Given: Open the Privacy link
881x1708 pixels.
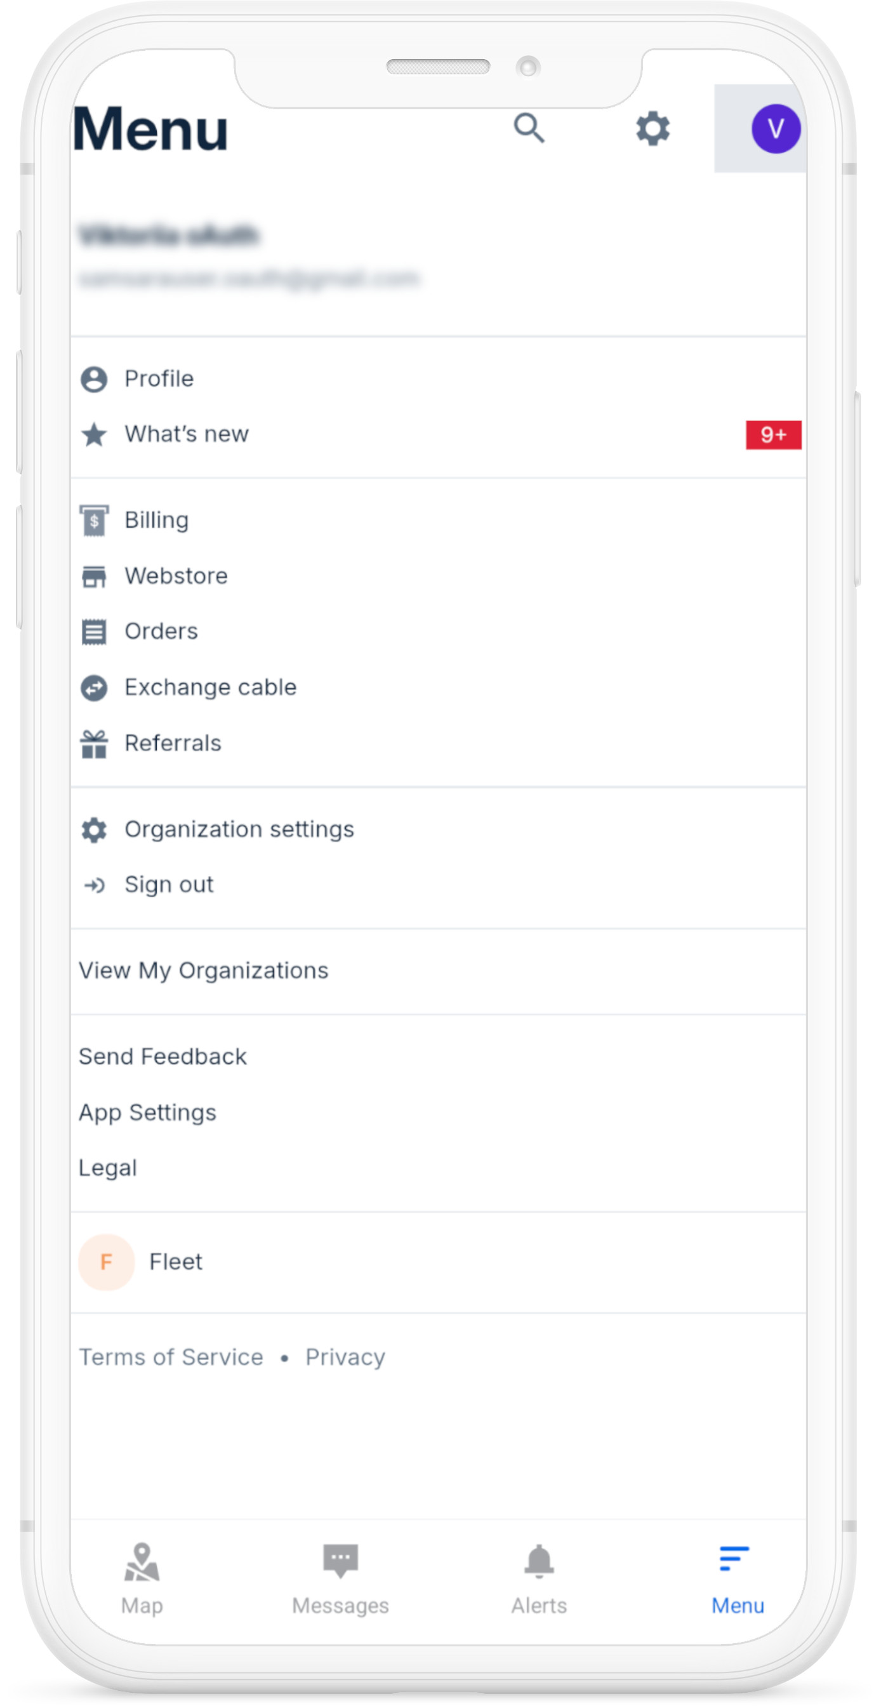Looking at the screenshot, I should point(345,1358).
